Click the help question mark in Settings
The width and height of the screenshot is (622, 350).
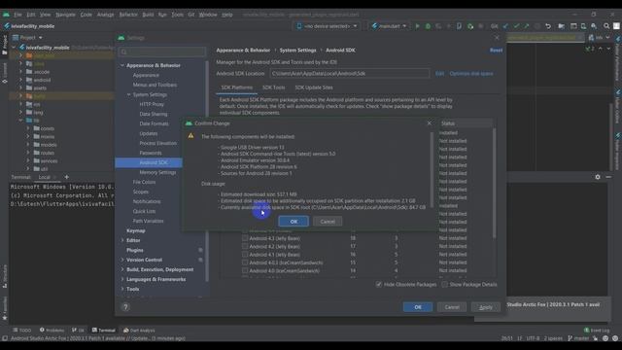(x=125, y=307)
